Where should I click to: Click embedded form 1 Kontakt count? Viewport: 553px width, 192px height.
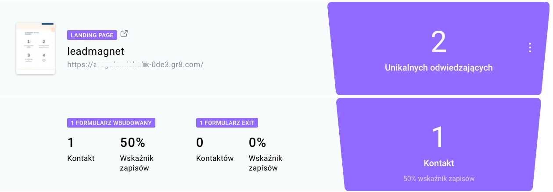(x=70, y=142)
